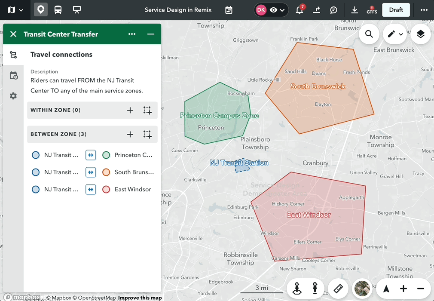434x301 pixels.
Task: Add a new between zone connection
Action: [130, 134]
